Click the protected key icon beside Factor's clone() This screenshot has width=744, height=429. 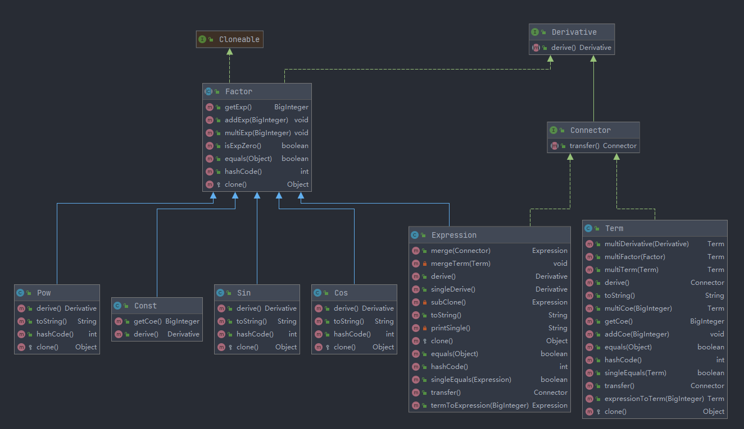point(219,184)
